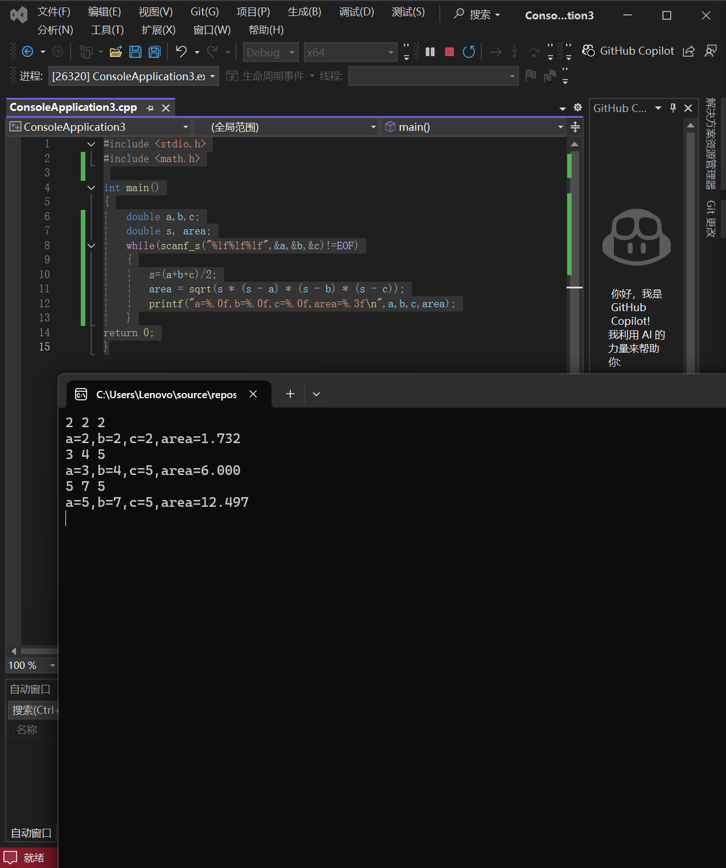The width and height of the screenshot is (726, 868).
Task: Click the Navigate Backward arrow icon
Action: (27, 52)
